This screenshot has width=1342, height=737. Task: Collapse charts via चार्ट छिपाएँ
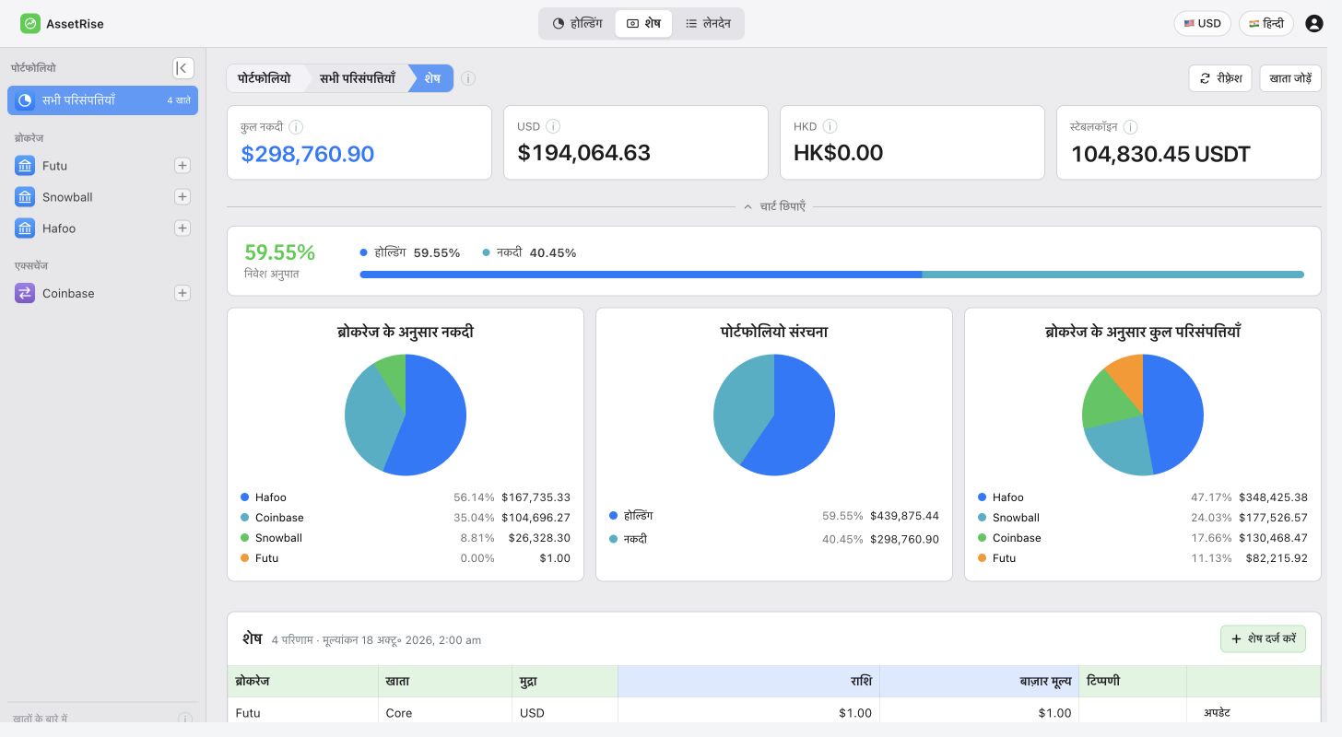click(x=774, y=207)
